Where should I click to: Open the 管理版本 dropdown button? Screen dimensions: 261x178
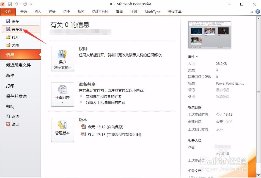point(62,130)
